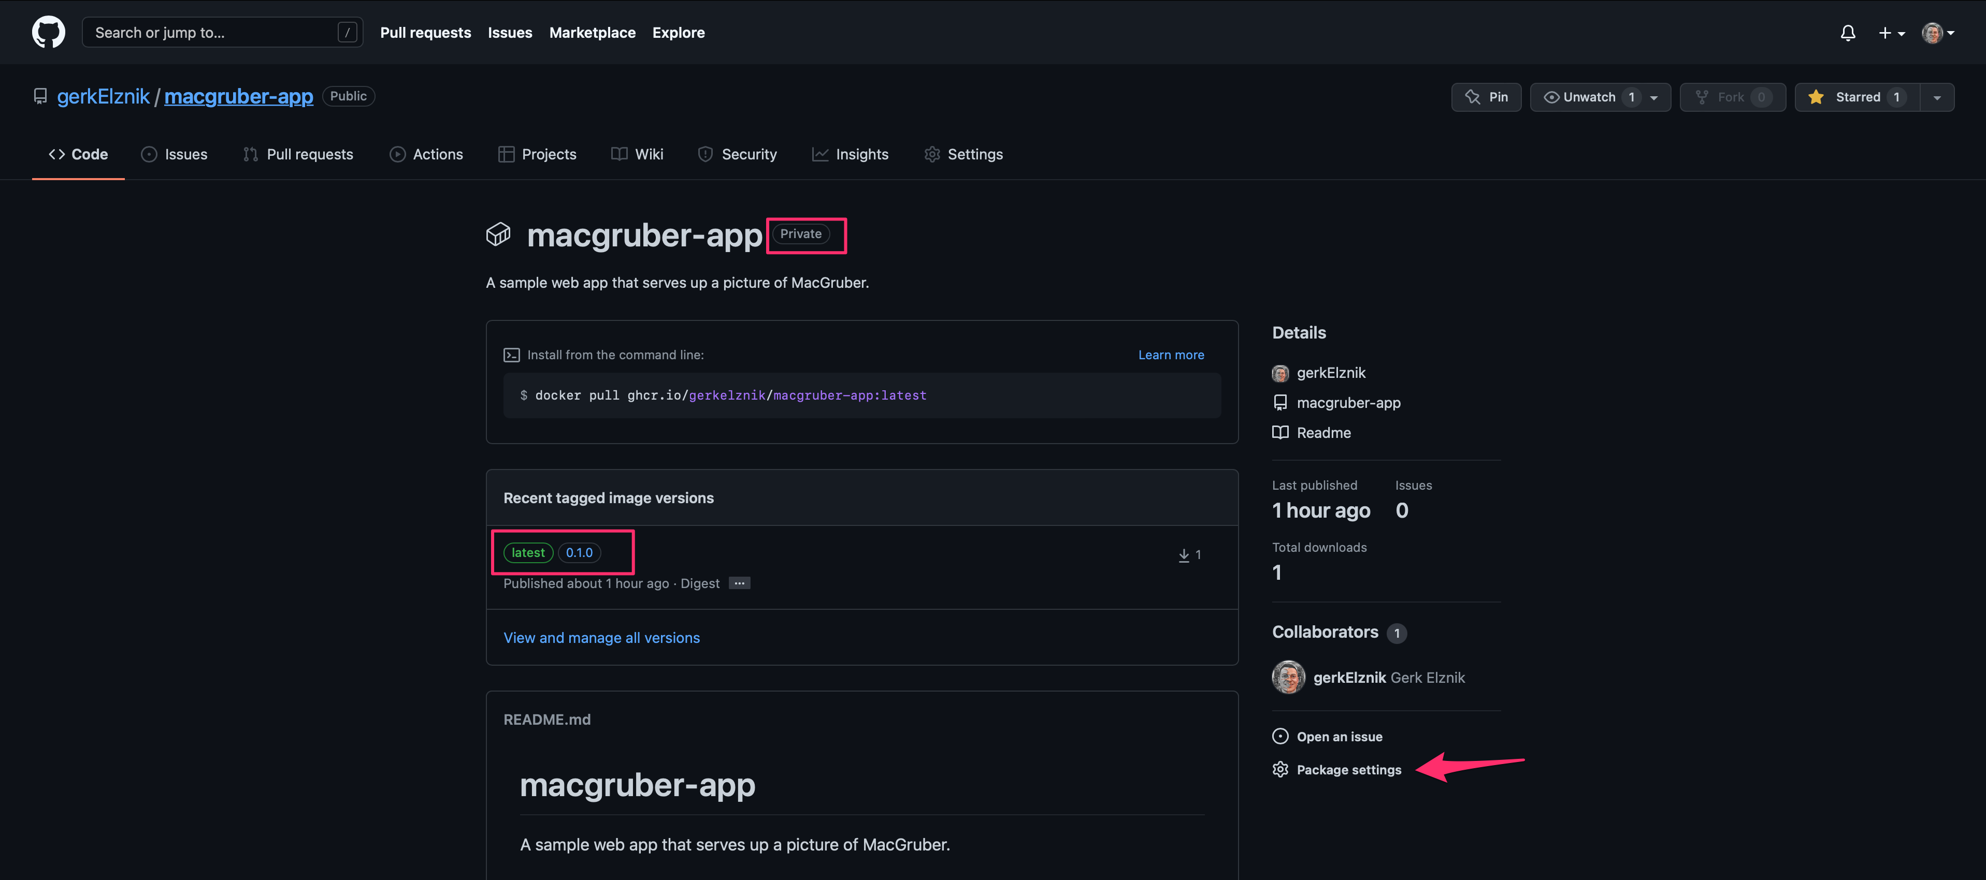The height and width of the screenshot is (880, 1986).
Task: Open the plus create-new menu
Action: [x=1891, y=33]
